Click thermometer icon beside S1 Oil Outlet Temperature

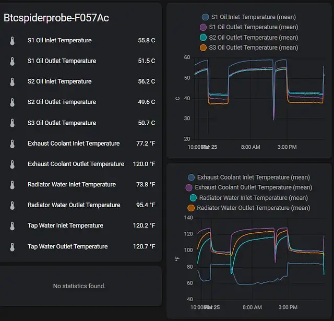click(12, 61)
